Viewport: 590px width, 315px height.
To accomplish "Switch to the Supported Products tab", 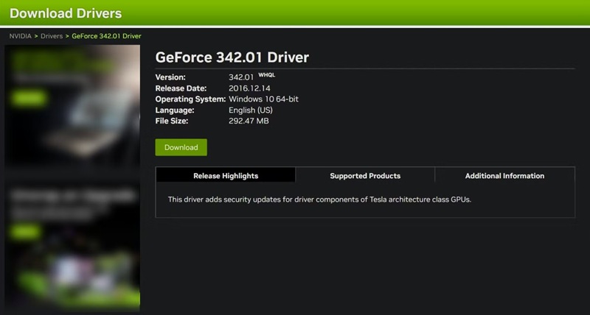I will click(x=365, y=176).
